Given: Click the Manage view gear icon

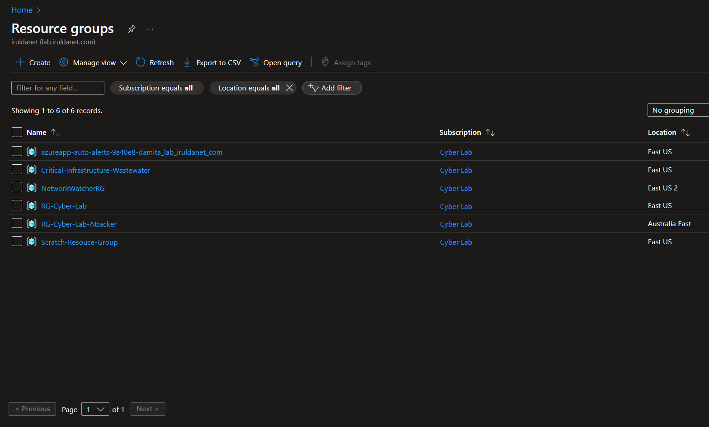Looking at the screenshot, I should pos(64,62).
